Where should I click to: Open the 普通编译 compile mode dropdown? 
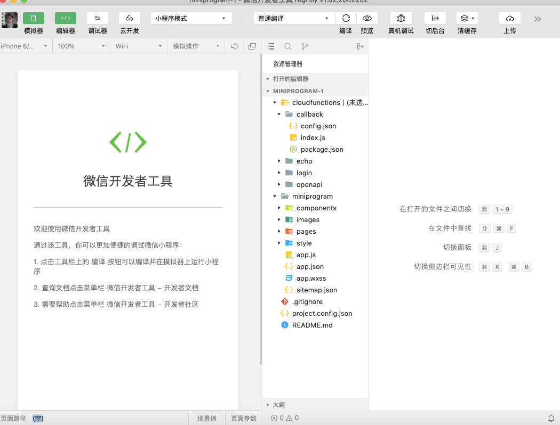click(294, 18)
